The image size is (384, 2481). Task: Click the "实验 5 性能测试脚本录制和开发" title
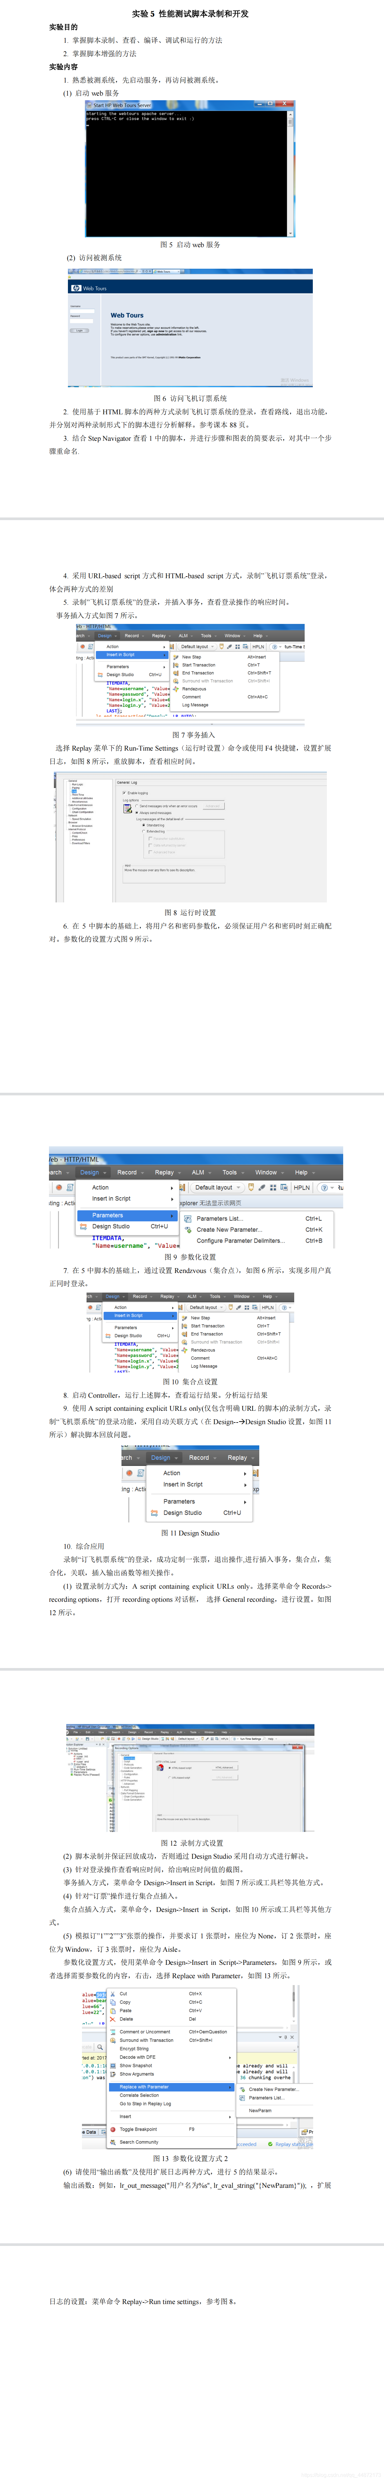(191, 13)
